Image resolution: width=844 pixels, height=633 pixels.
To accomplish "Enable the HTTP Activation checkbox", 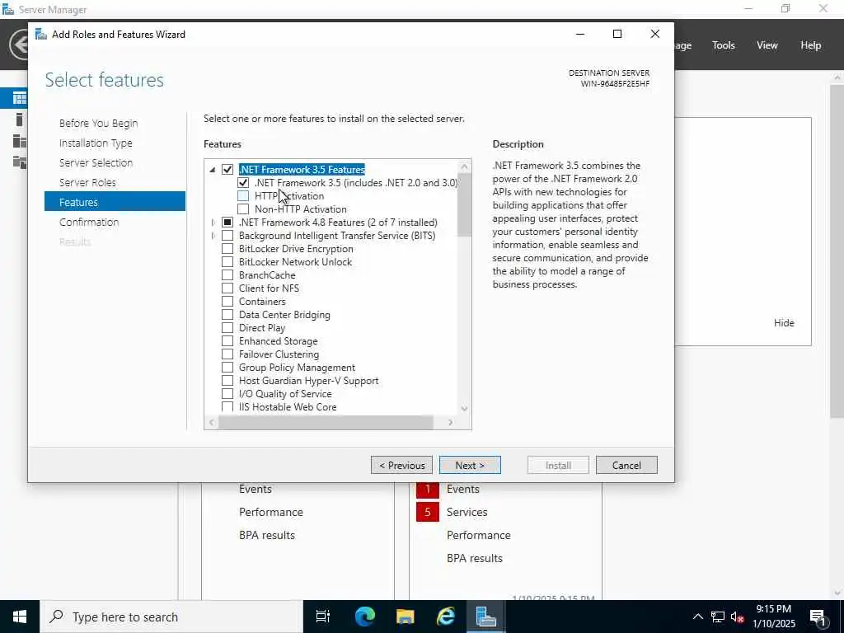I will click(243, 196).
